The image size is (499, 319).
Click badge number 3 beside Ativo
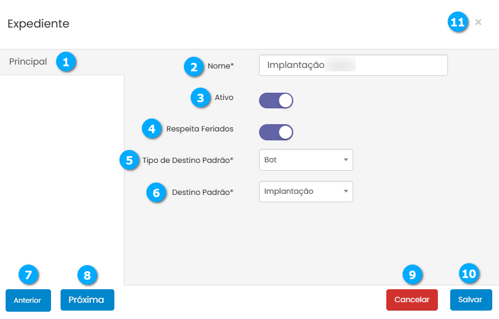200,98
